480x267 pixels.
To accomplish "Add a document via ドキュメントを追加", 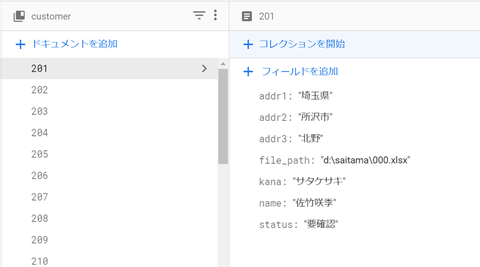I will 74,44.
